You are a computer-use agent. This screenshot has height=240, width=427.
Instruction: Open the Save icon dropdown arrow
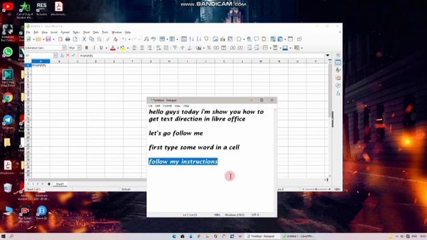53,39
